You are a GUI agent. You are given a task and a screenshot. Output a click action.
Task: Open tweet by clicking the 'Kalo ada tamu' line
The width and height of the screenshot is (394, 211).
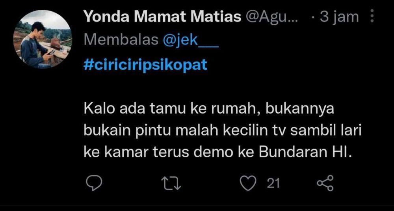pos(209,109)
